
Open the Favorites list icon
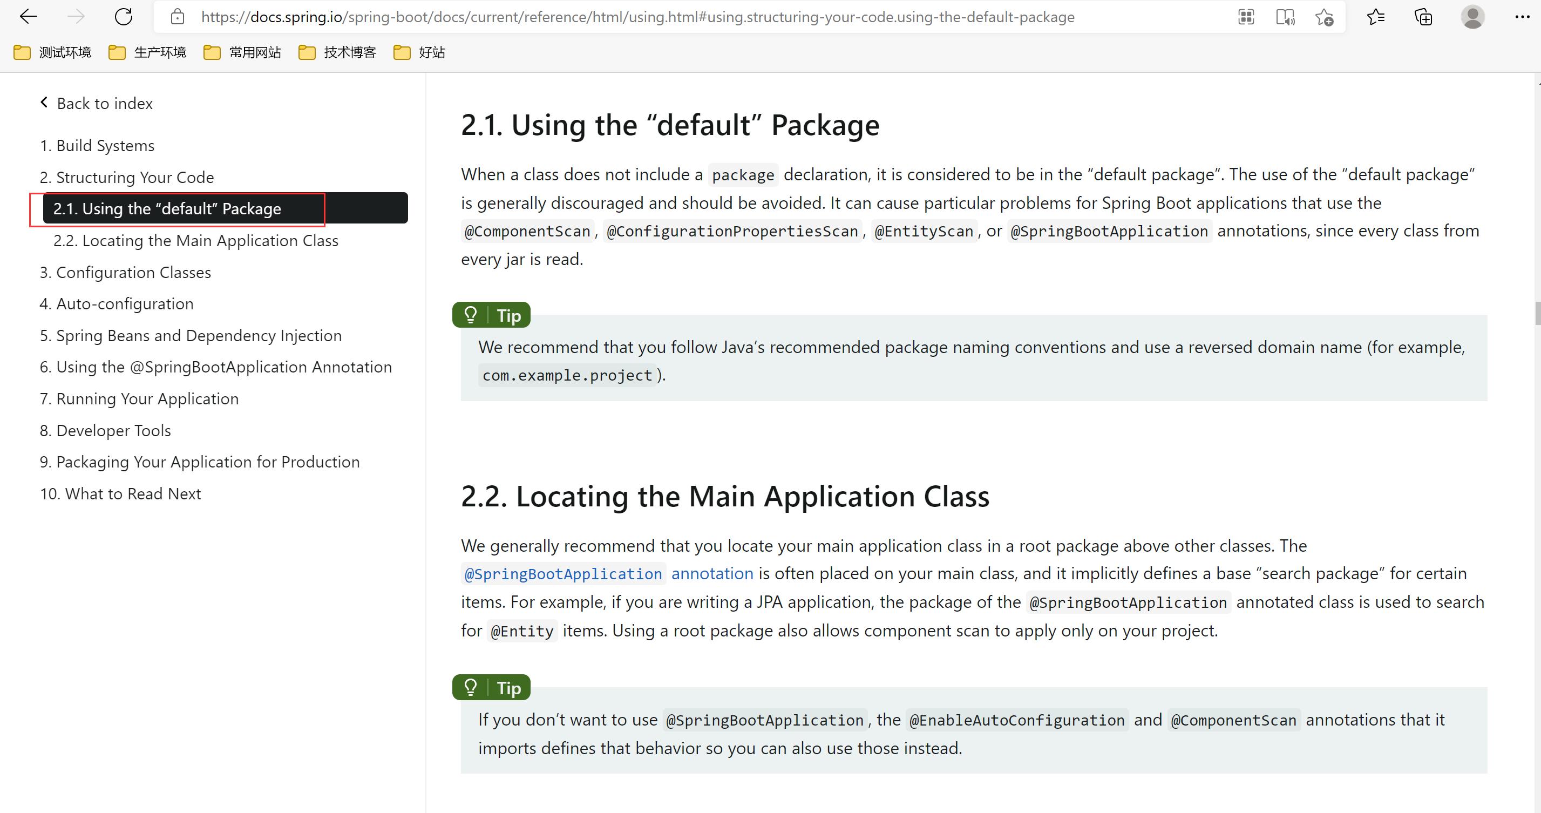tap(1376, 17)
